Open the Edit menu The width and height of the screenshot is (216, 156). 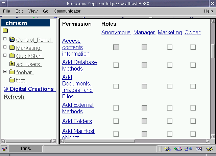(19, 11)
